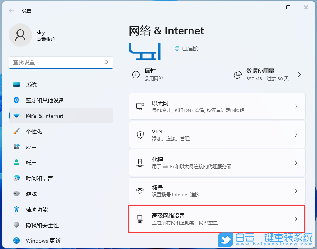Expand the 以太网 settings row chevron
This screenshot has width=317, height=249.
pyautogui.click(x=296, y=106)
